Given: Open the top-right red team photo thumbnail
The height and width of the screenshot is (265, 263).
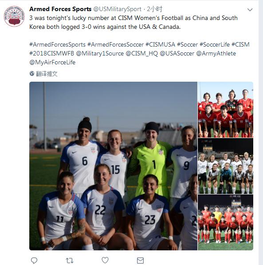Looking at the screenshot, I should click(225, 110).
